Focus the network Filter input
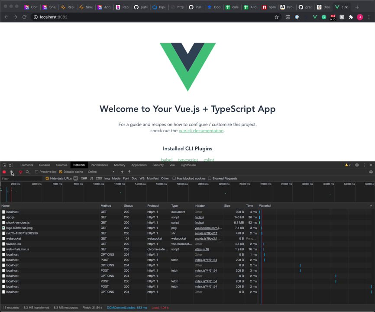This screenshot has height=312, width=375. (x=22, y=179)
